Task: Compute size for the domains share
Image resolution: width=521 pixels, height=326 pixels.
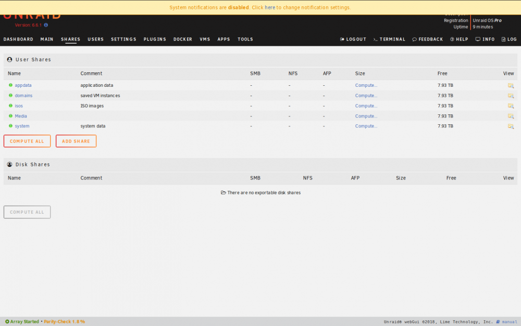Action: pyautogui.click(x=366, y=96)
